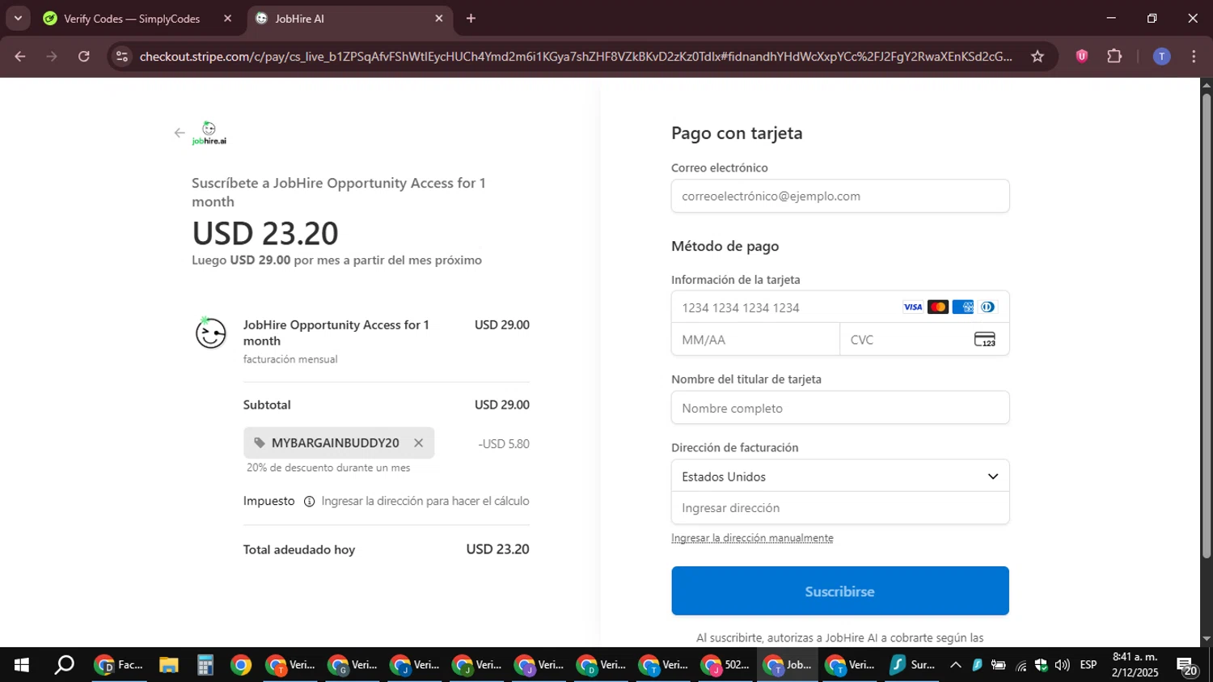
Task: Open the tab search dropdown arrow
Action: (18, 19)
